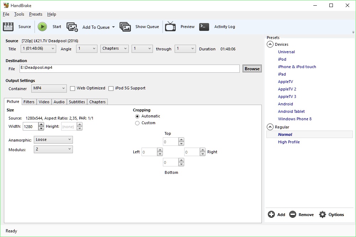This screenshot has height=237, width=356.
Task: Open the Title dropdown
Action: [x=38, y=49]
